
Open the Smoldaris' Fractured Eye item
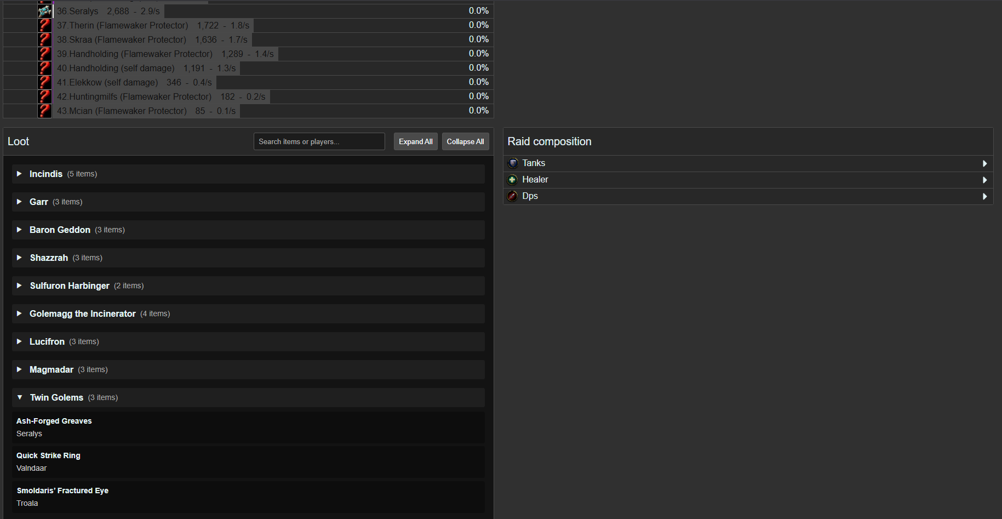(x=62, y=491)
